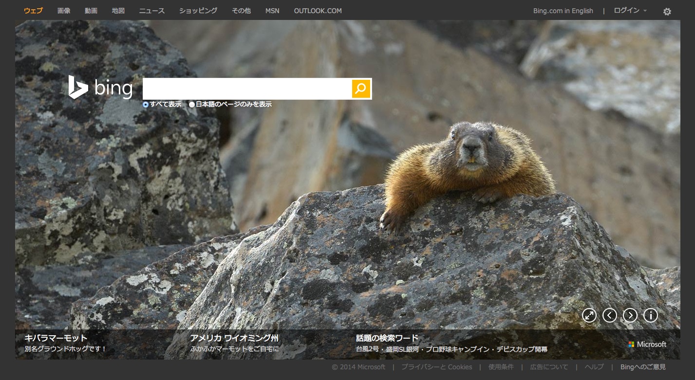This screenshot has width=695, height=380.
Task: Select the すべて表示 radio button
Action: 146,105
